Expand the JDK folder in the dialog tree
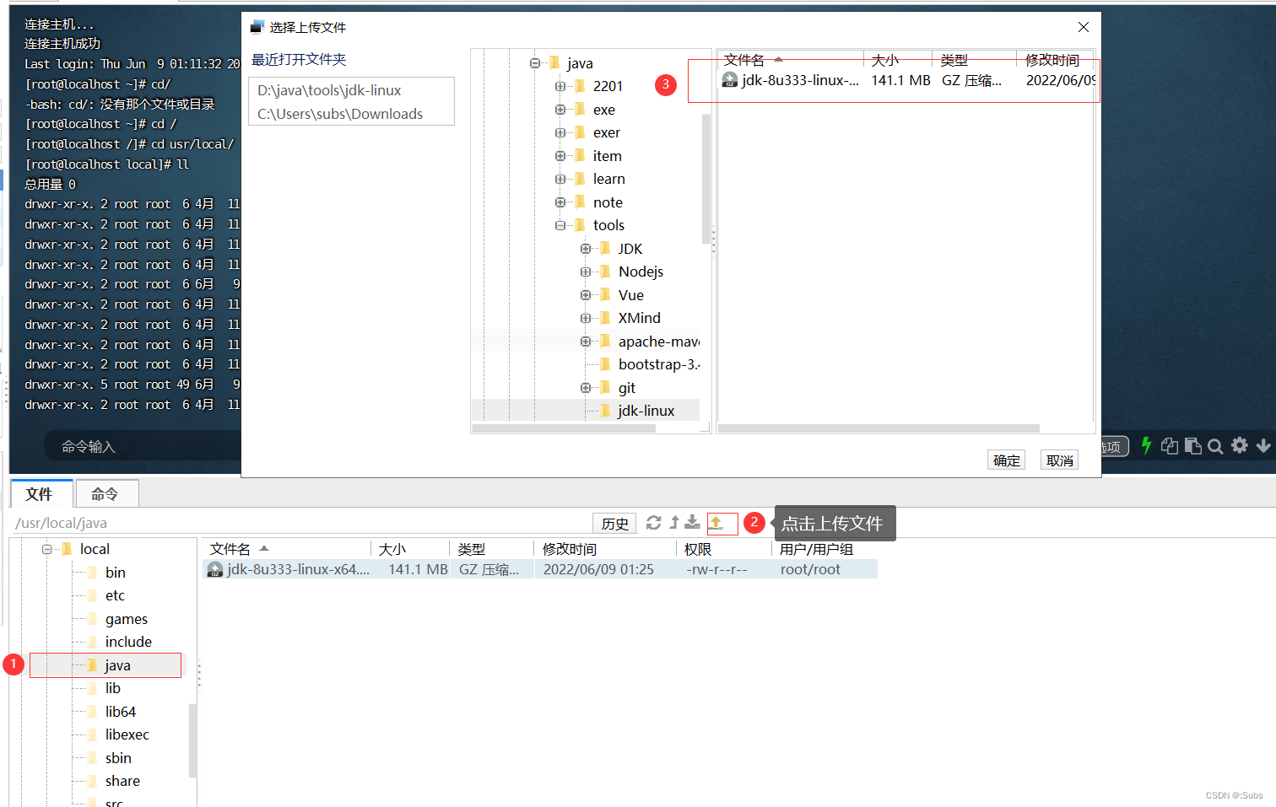1276x807 pixels. [x=585, y=248]
